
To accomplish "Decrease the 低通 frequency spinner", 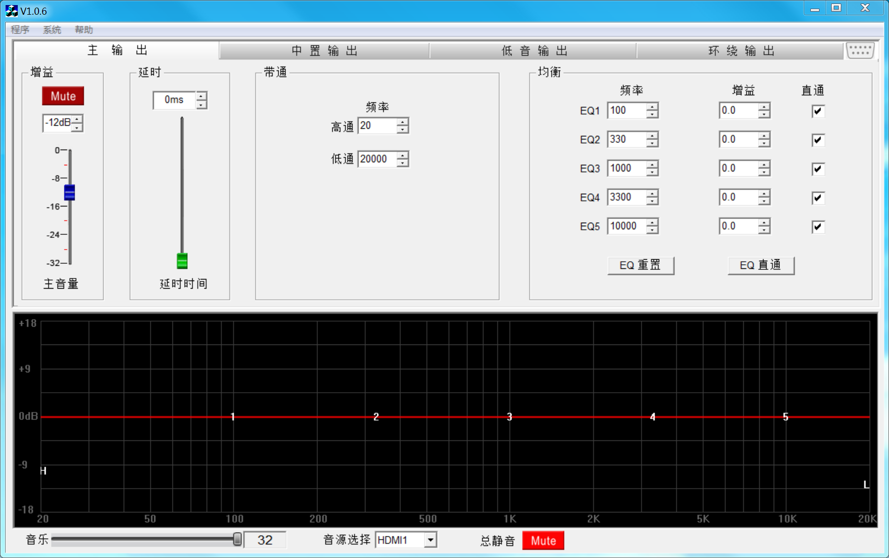I will click(402, 163).
